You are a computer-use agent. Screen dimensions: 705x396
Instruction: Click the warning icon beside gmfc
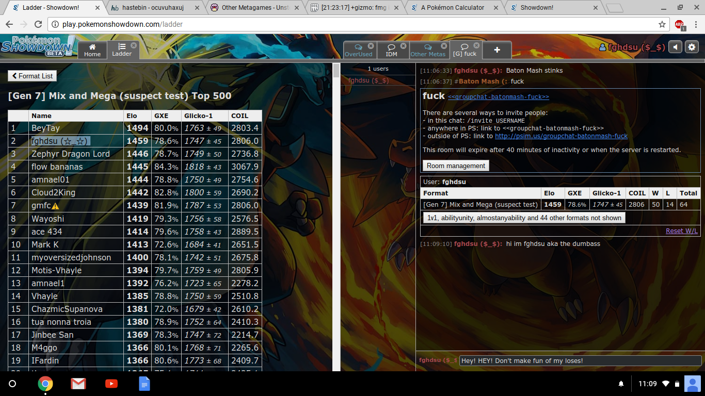[x=55, y=206]
